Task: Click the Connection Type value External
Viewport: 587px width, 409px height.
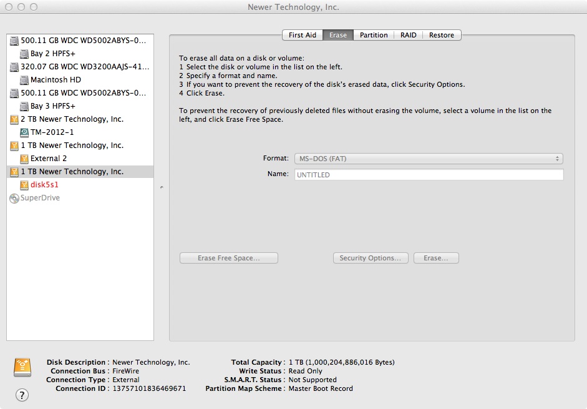Action: coord(126,380)
